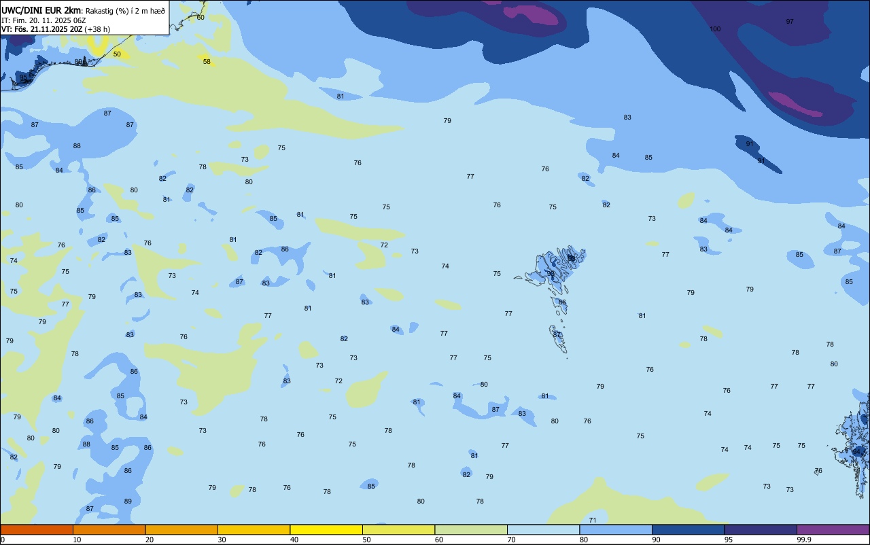The height and width of the screenshot is (545, 870).
Task: Click the value 90 on the Faroe Islands
Action: pyautogui.click(x=551, y=273)
